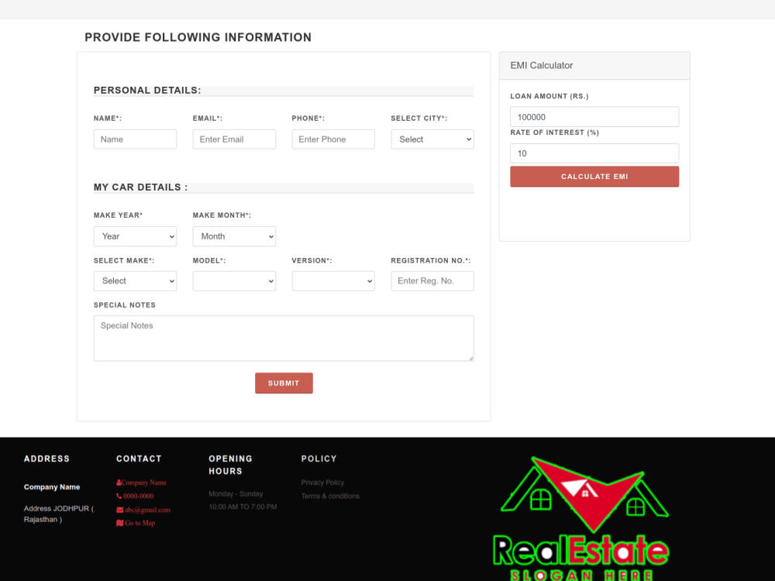The width and height of the screenshot is (775, 581).
Task: Open the Terms & conditions link
Action: click(330, 496)
